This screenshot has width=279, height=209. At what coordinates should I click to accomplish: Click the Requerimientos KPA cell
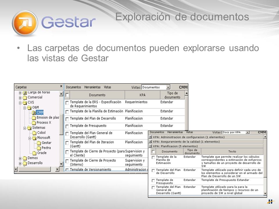[x=136, y=102]
